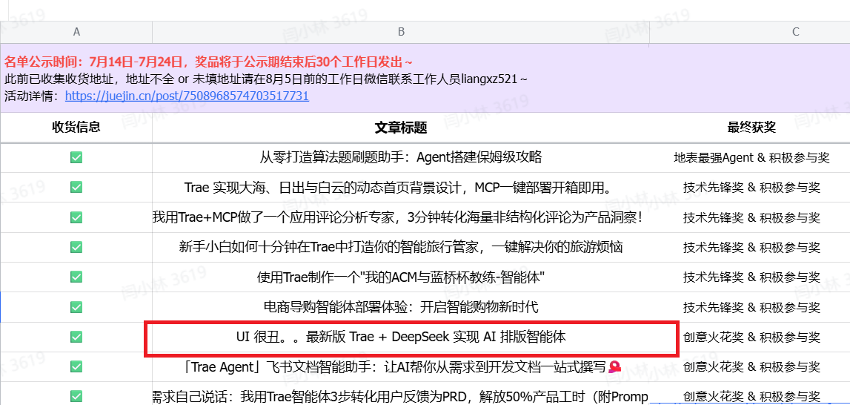850x405 pixels.
Task: Toggle checkmark in the 从零打造算法题刷题助手 row
Action: (x=76, y=158)
